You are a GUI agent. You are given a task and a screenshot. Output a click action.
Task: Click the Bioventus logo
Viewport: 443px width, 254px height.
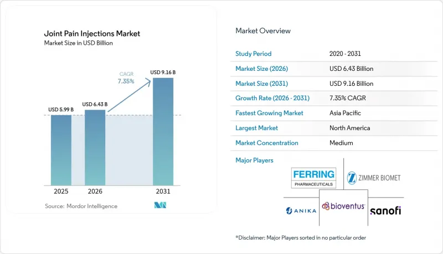click(x=343, y=206)
